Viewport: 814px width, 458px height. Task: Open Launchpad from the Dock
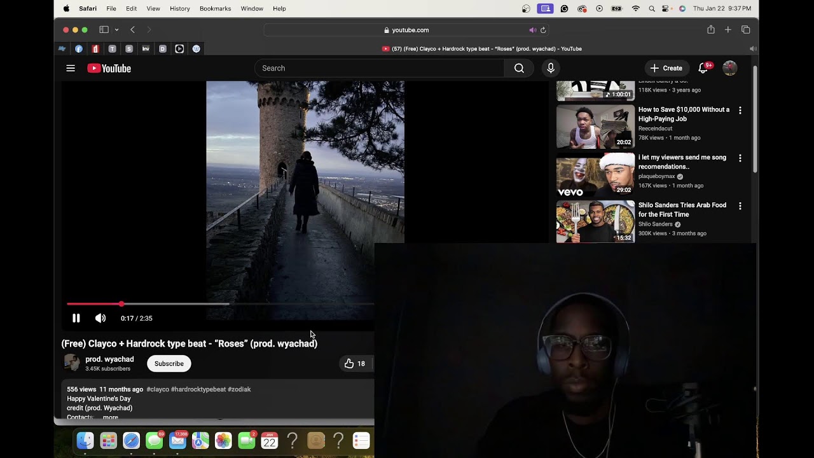coord(108,440)
